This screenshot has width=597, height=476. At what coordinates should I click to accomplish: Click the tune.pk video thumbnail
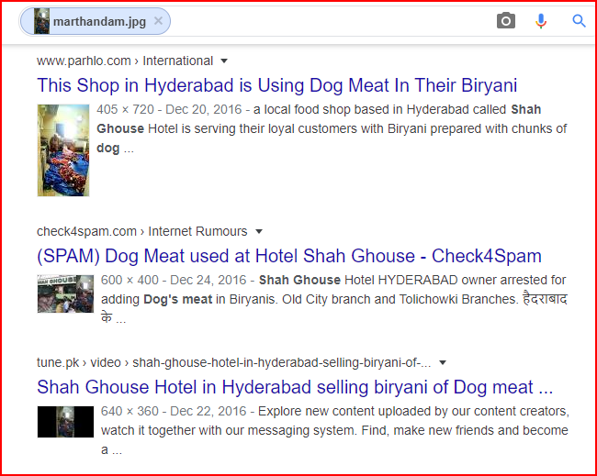click(65, 422)
